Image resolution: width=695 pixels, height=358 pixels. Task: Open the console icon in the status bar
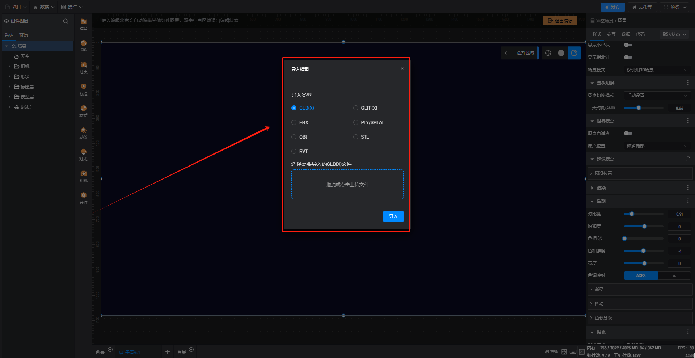(x=581, y=352)
